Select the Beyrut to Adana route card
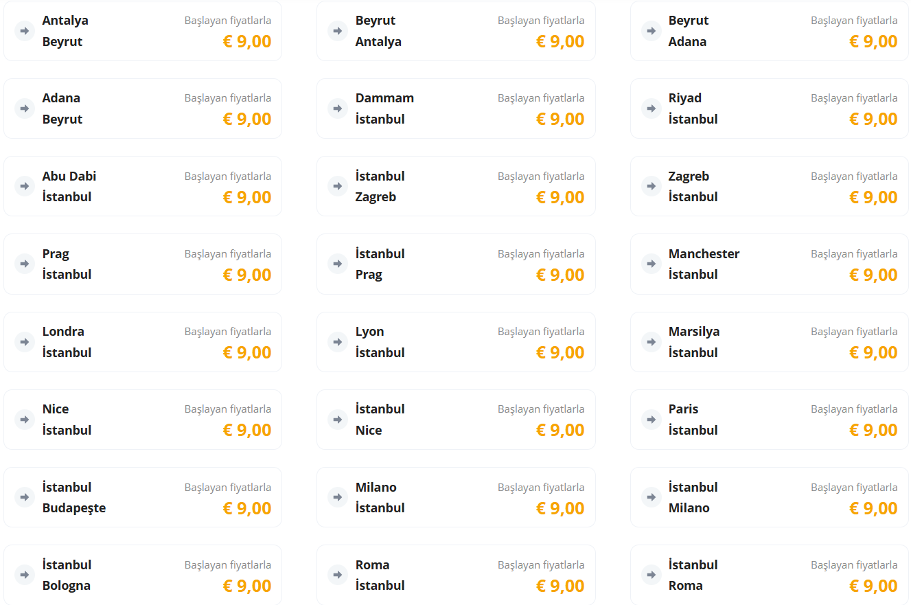Screen dimensions: 911x605 (x=769, y=31)
